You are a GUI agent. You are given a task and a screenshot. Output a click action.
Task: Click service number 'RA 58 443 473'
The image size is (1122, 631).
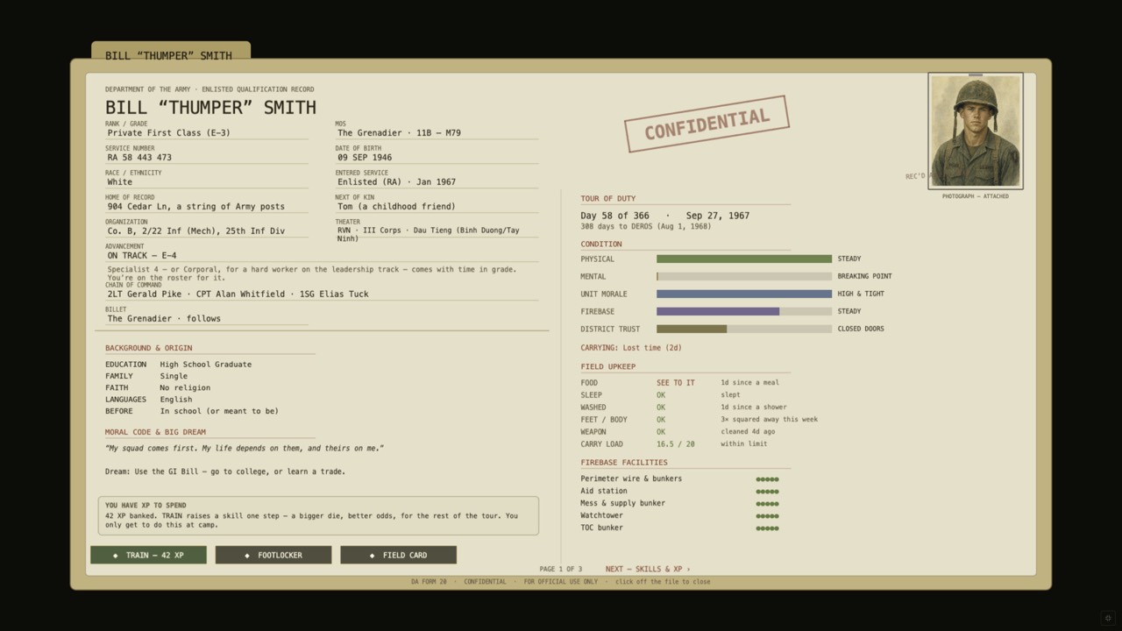[139, 158]
